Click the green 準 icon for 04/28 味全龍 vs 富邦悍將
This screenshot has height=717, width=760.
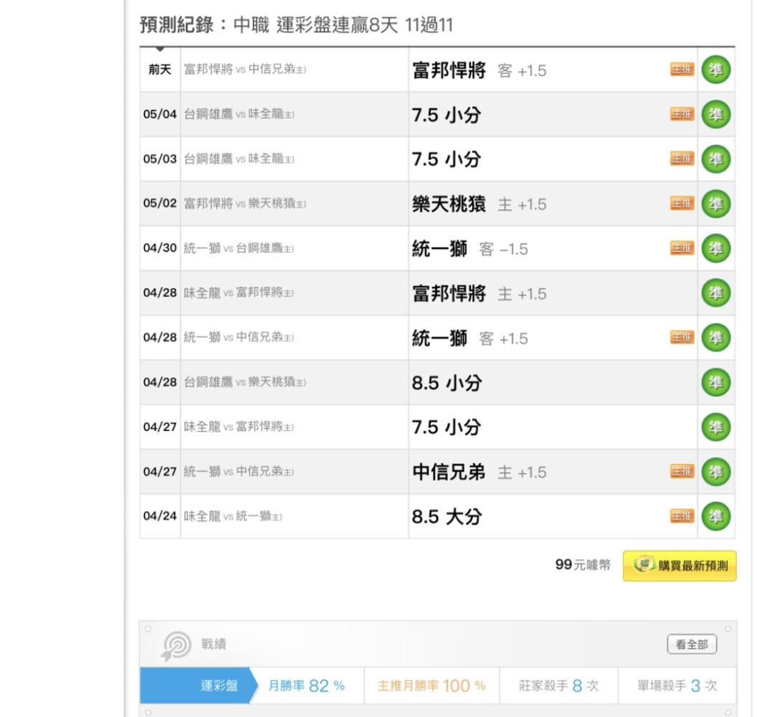716,293
